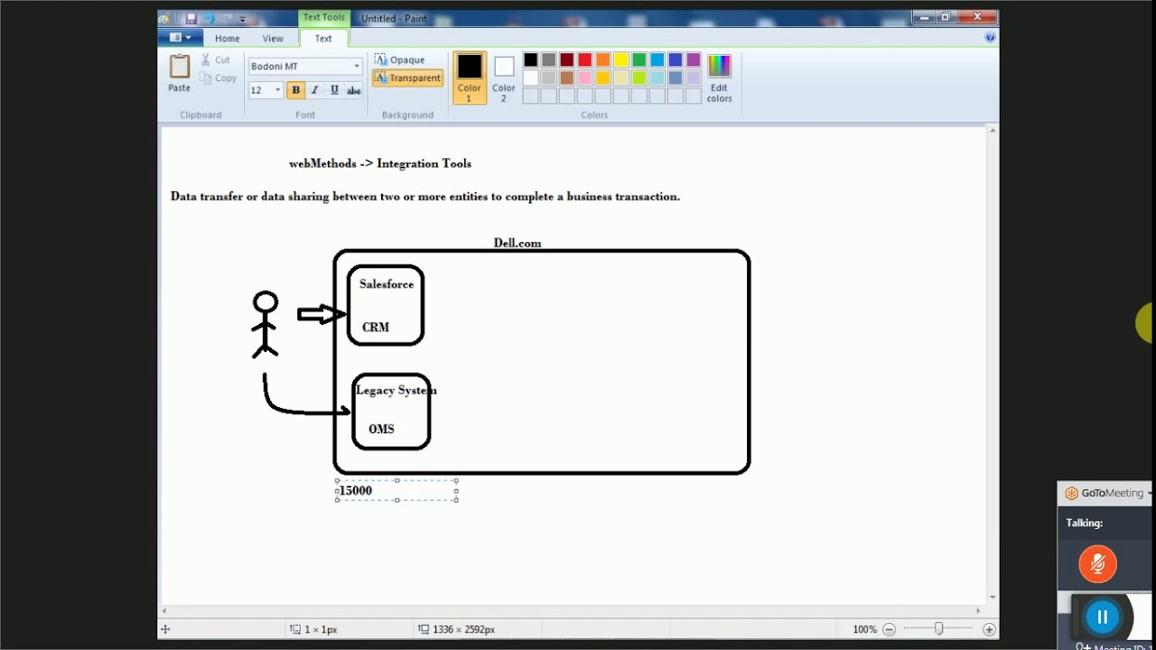This screenshot has height=650, width=1156.
Task: Open the Paint file menu button
Action: point(180,38)
